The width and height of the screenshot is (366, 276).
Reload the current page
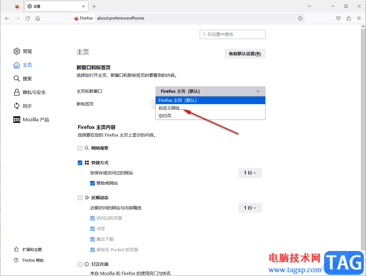click(28, 18)
